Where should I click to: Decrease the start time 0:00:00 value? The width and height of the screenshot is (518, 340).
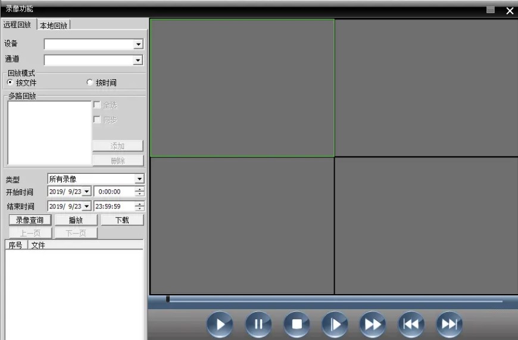(140, 194)
